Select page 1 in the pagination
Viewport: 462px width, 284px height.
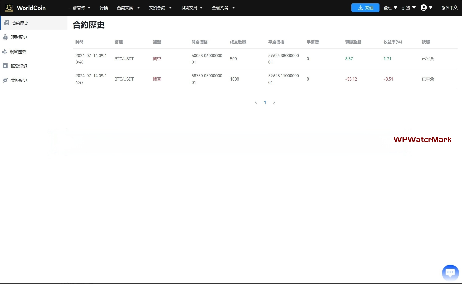265,102
